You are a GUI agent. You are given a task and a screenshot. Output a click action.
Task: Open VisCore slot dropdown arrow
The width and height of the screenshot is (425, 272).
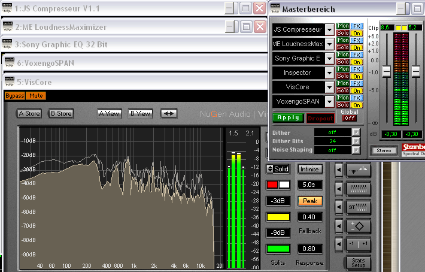click(x=330, y=87)
